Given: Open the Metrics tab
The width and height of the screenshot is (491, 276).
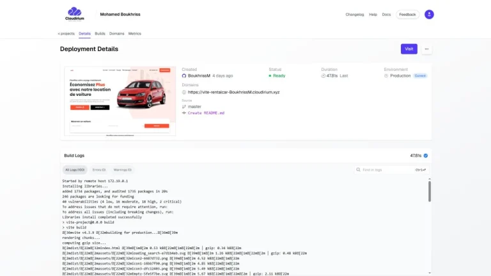Looking at the screenshot, I should pos(135,33).
